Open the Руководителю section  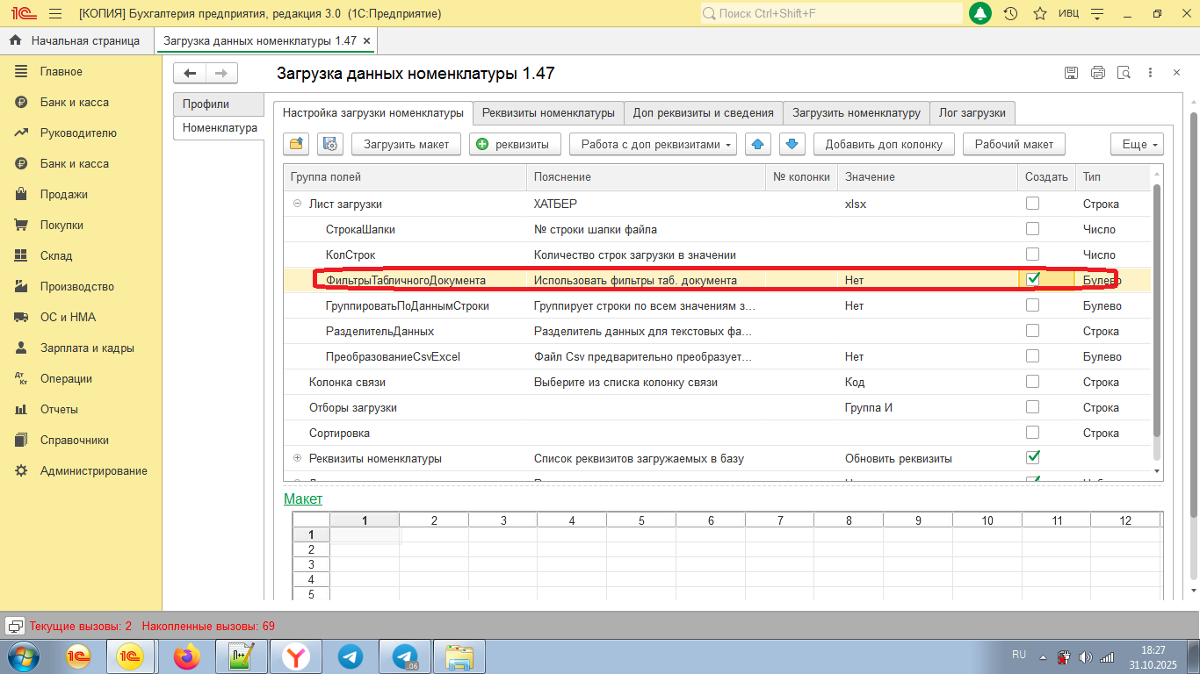78,133
